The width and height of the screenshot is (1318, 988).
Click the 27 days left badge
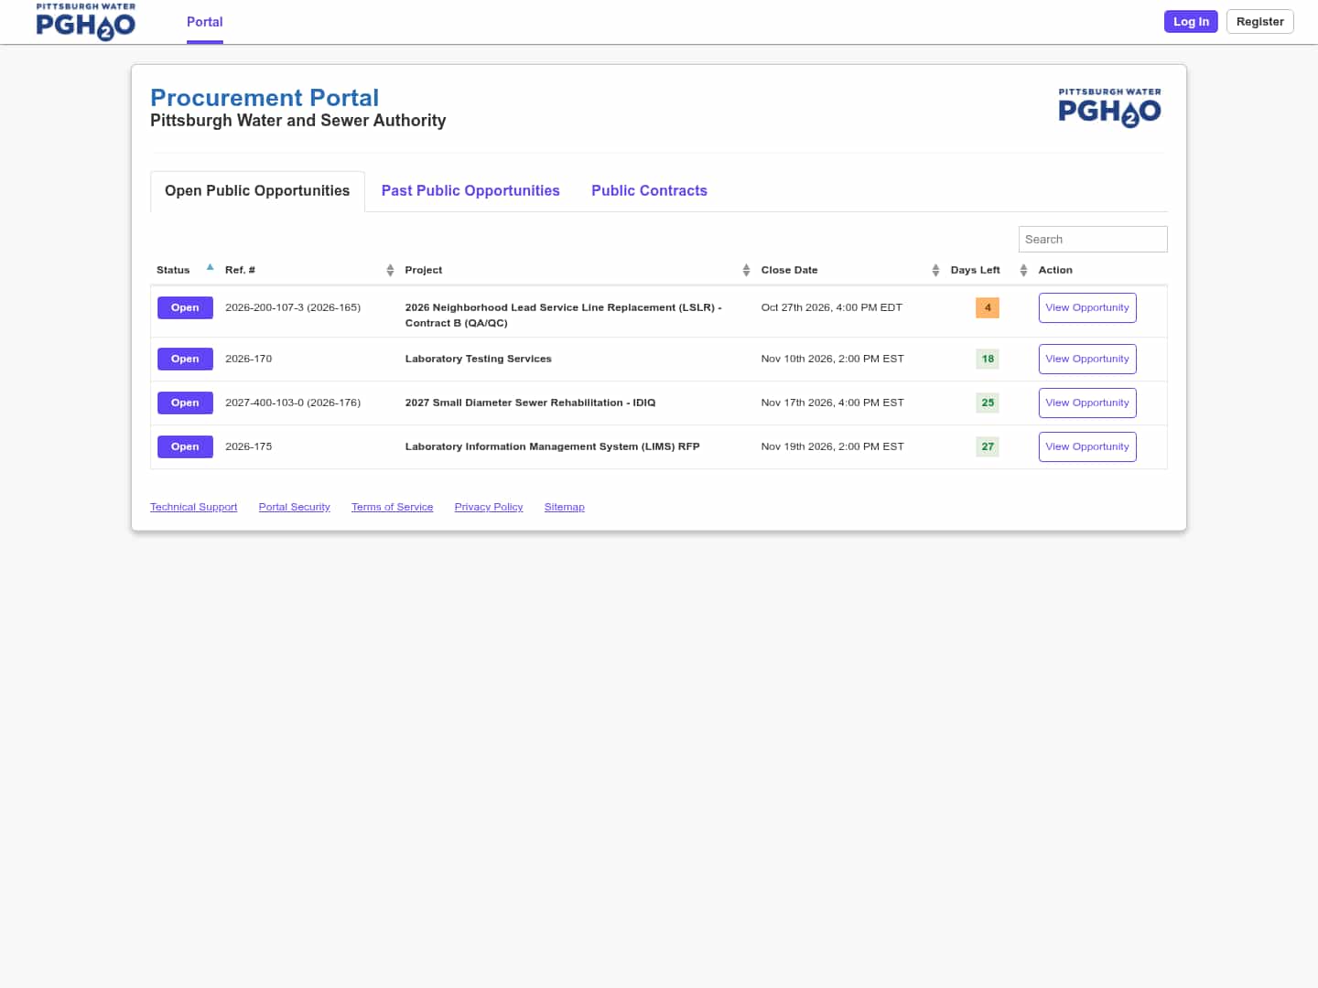tap(988, 446)
